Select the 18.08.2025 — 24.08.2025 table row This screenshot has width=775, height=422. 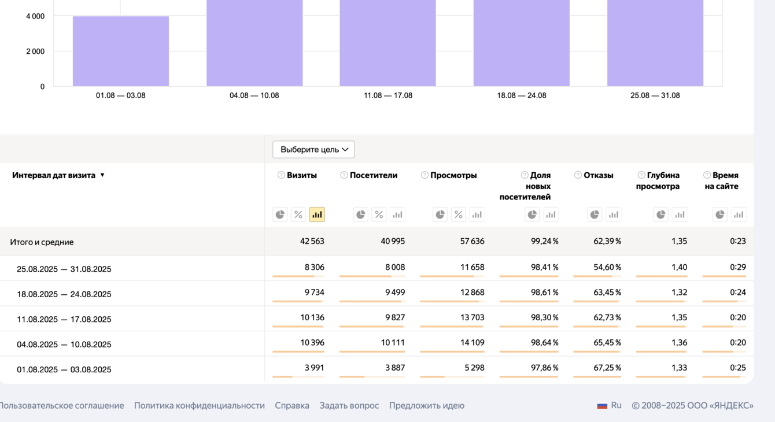pos(64,294)
